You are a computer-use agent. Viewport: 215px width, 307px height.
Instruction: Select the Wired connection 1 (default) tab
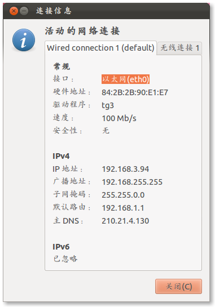click(100, 48)
